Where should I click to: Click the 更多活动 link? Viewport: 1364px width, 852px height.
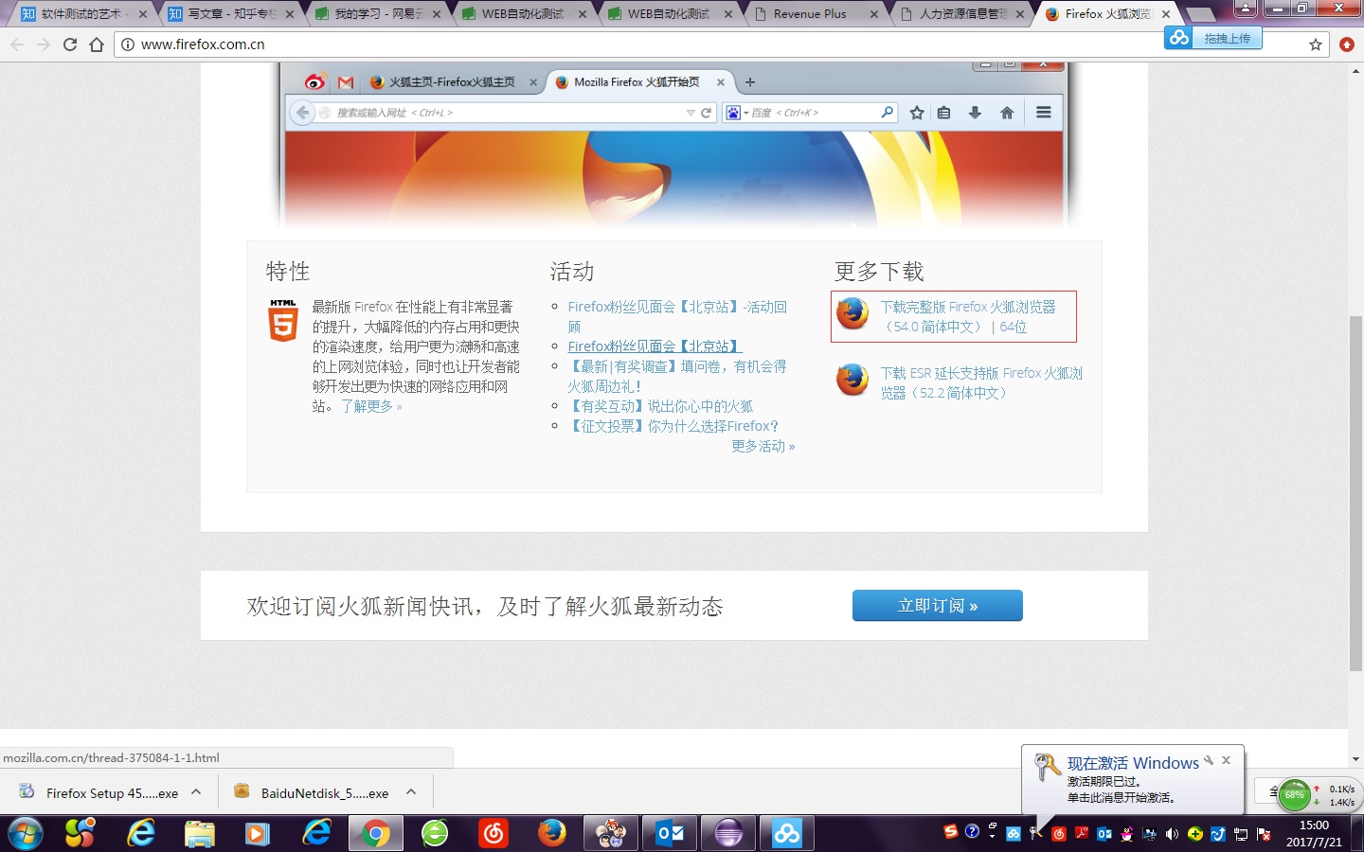tap(763, 446)
